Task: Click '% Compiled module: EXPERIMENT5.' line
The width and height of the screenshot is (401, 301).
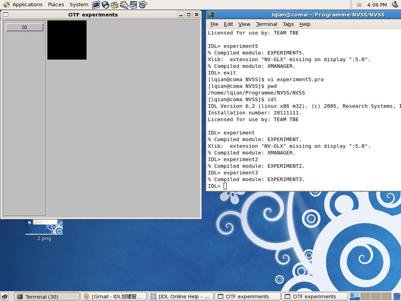Action: point(256,53)
